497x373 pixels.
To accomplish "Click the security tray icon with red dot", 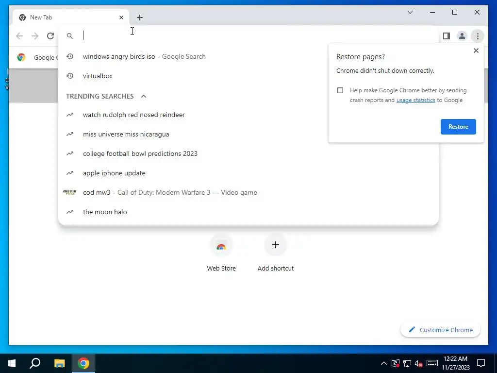I will [395, 363].
